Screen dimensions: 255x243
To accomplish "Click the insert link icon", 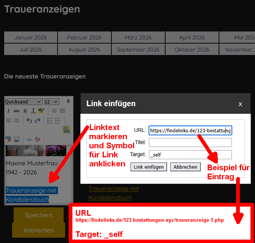I will pos(67,130).
